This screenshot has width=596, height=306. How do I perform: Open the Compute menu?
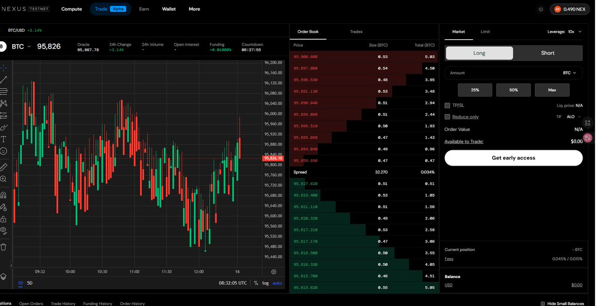pos(72,9)
